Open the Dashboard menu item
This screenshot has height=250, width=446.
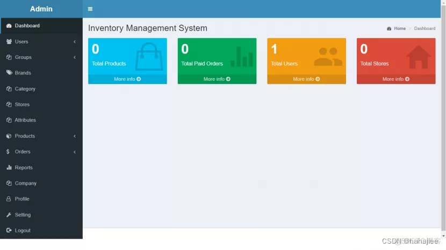[41, 26]
